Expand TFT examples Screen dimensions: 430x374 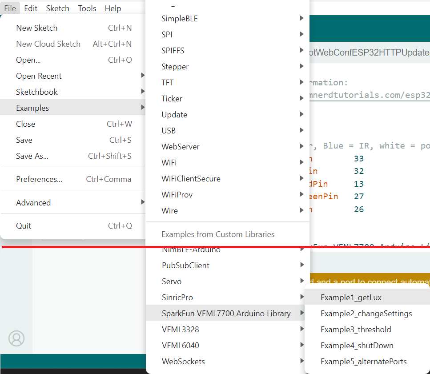[x=228, y=83]
